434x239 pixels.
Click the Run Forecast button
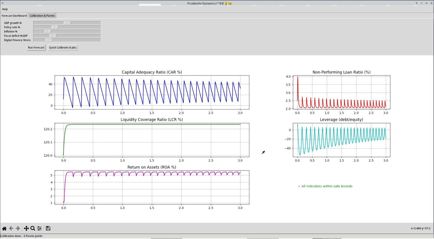(x=36, y=48)
